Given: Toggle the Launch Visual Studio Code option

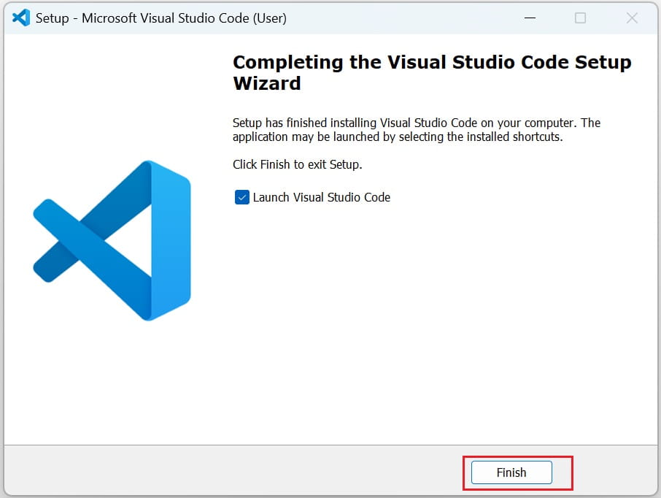Looking at the screenshot, I should (x=241, y=197).
